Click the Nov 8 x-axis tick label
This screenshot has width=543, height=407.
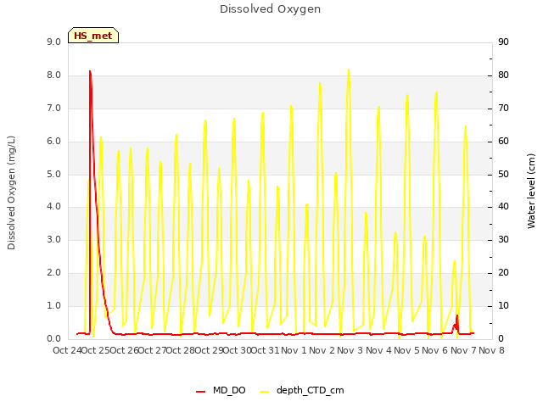pos(491,350)
